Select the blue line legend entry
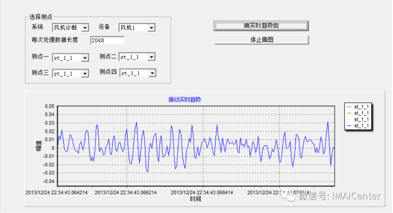 pos(358,125)
